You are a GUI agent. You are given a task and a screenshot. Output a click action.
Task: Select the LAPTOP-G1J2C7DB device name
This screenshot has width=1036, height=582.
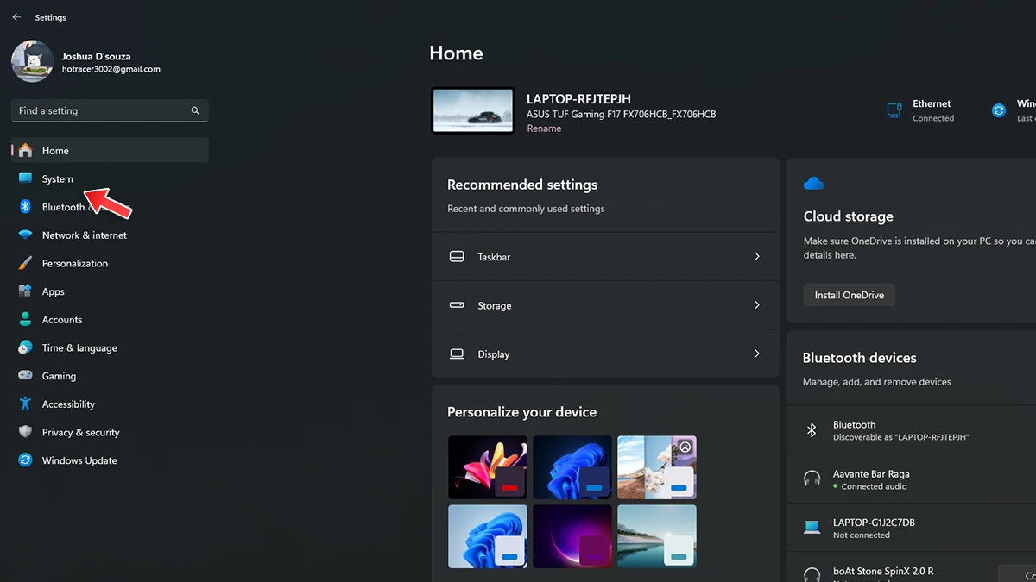[874, 523]
